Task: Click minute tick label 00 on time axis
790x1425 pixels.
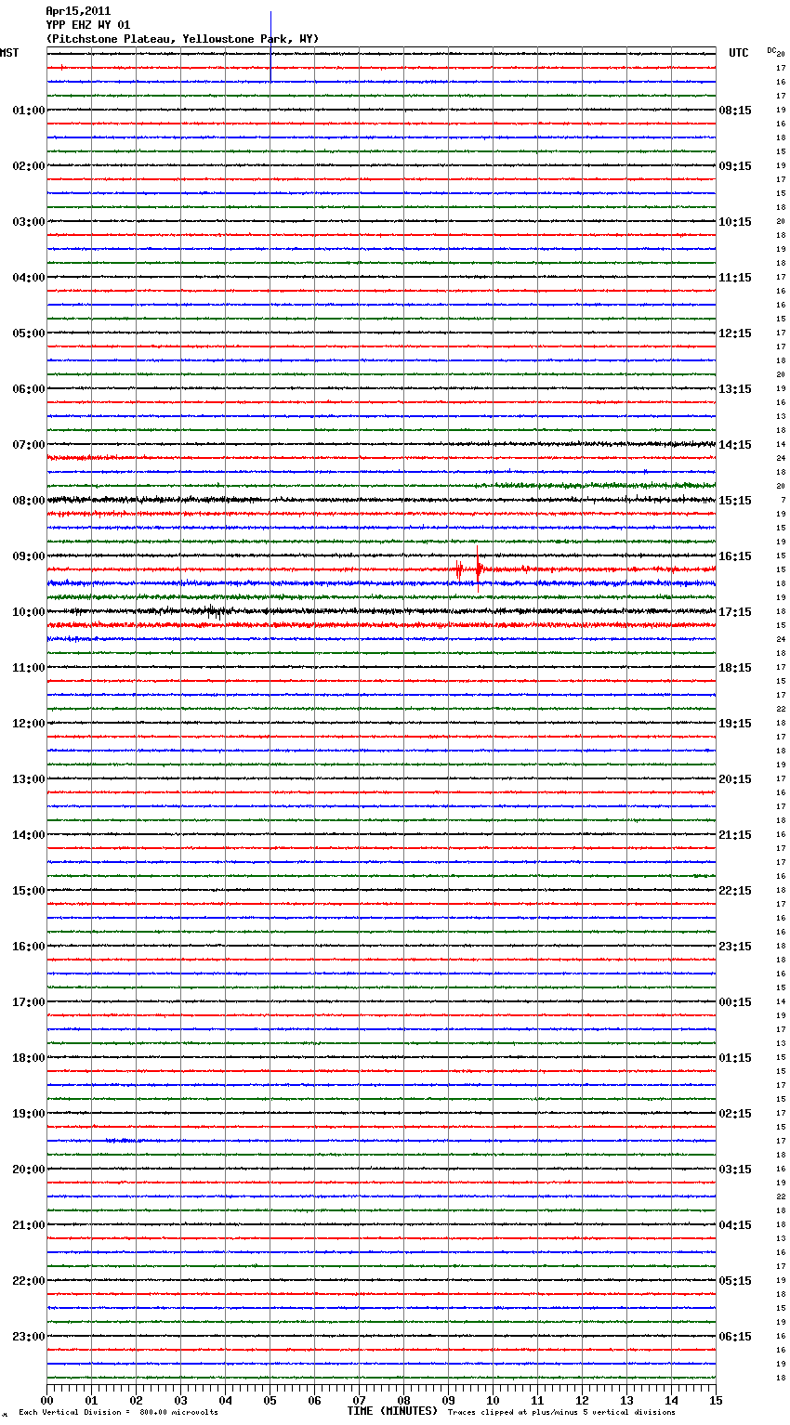Action: click(46, 1400)
